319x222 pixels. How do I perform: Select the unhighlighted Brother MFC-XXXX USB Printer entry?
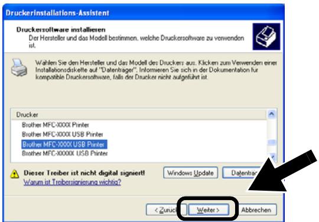point(63,134)
